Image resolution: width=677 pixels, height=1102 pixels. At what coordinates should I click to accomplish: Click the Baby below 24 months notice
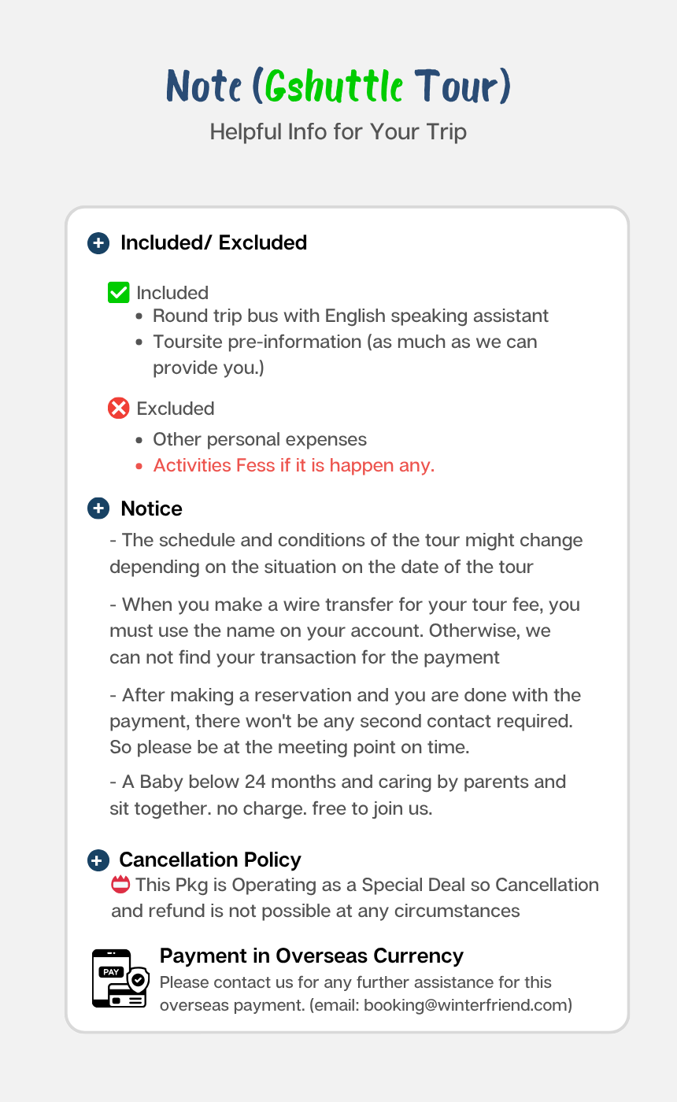coord(338,795)
